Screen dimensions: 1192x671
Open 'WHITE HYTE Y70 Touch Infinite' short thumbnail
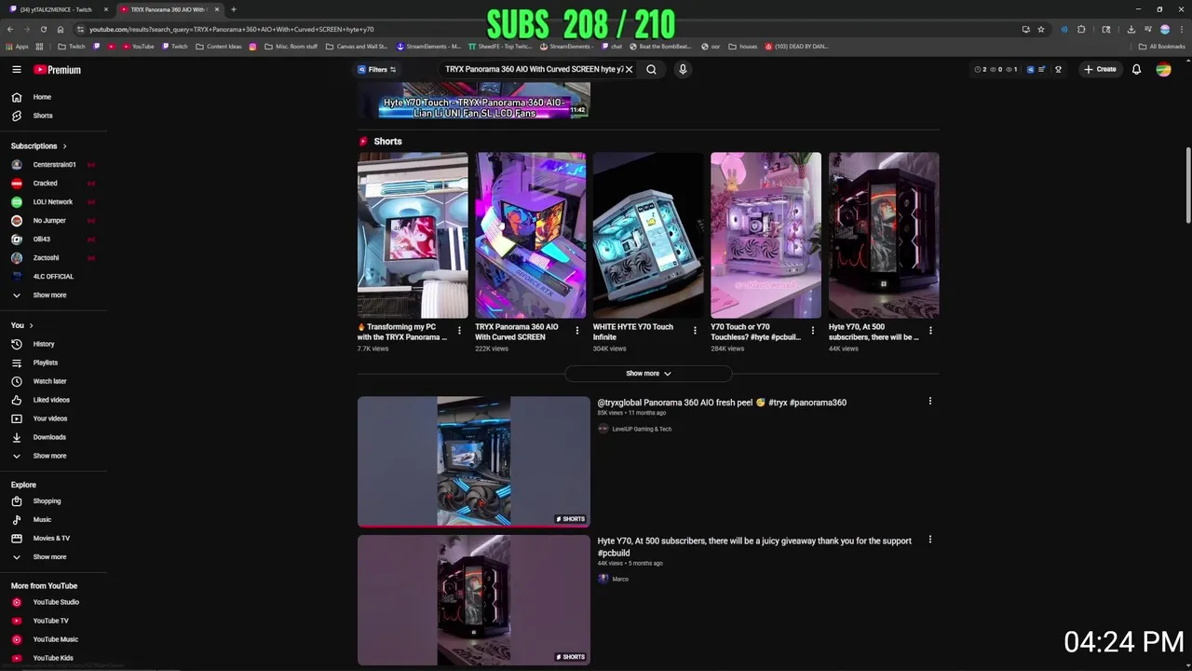[x=648, y=235]
